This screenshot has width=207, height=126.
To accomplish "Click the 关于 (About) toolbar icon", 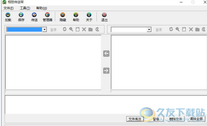I will pos(89,17).
